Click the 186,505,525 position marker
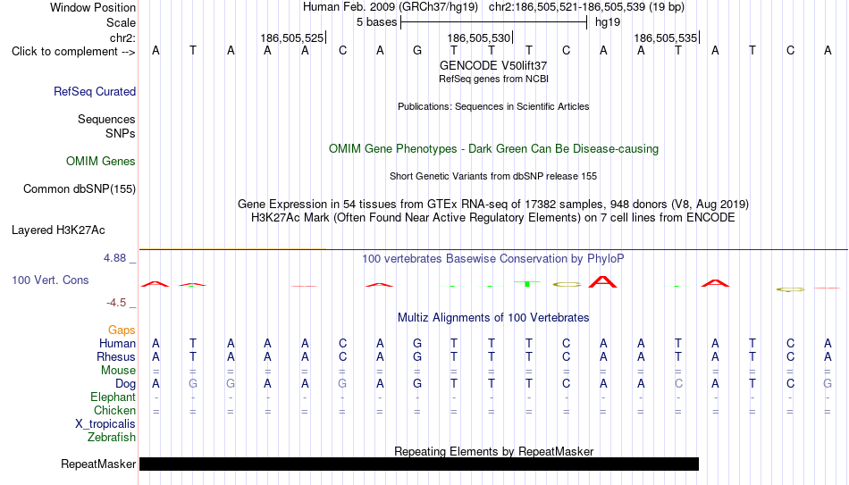The width and height of the screenshot is (849, 485). point(292,38)
